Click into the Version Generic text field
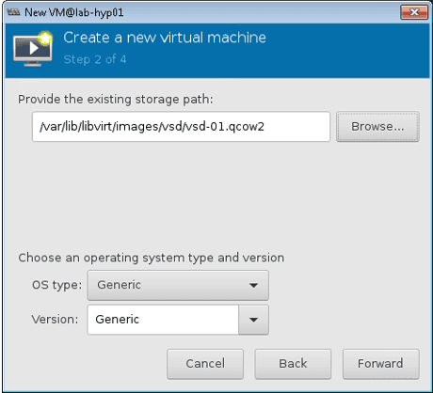The height and width of the screenshot is (393, 433). 163,320
